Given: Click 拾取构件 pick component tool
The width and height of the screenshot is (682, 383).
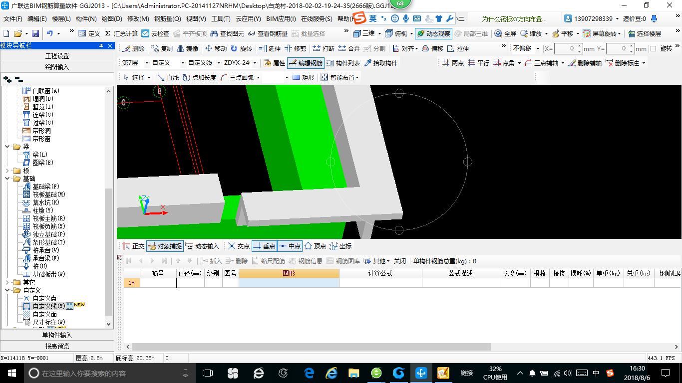Looking at the screenshot, I should coord(381,63).
